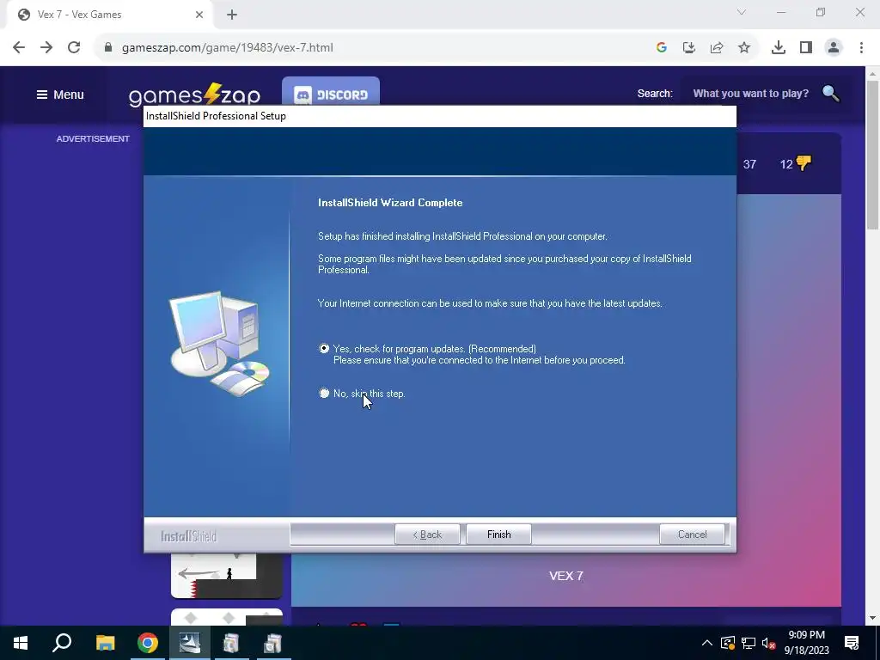Open Chrome profile avatar
The width and height of the screenshot is (880, 660).
click(x=834, y=48)
